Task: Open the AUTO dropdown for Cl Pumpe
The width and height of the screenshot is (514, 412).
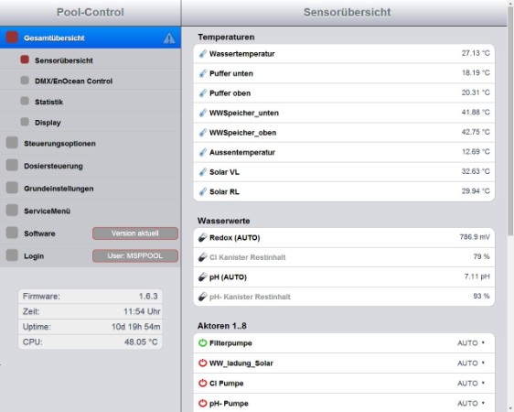Action: click(x=471, y=383)
